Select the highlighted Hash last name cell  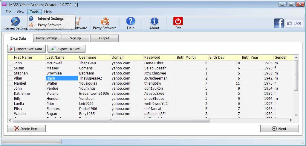click(x=62, y=78)
